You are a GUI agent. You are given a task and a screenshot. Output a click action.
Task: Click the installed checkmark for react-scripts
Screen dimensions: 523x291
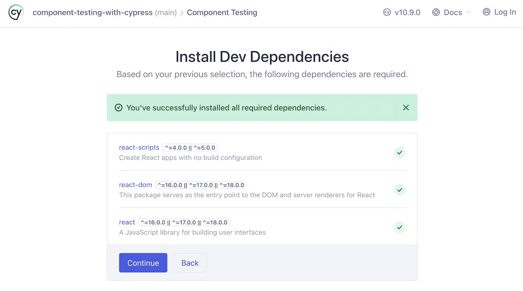(400, 153)
